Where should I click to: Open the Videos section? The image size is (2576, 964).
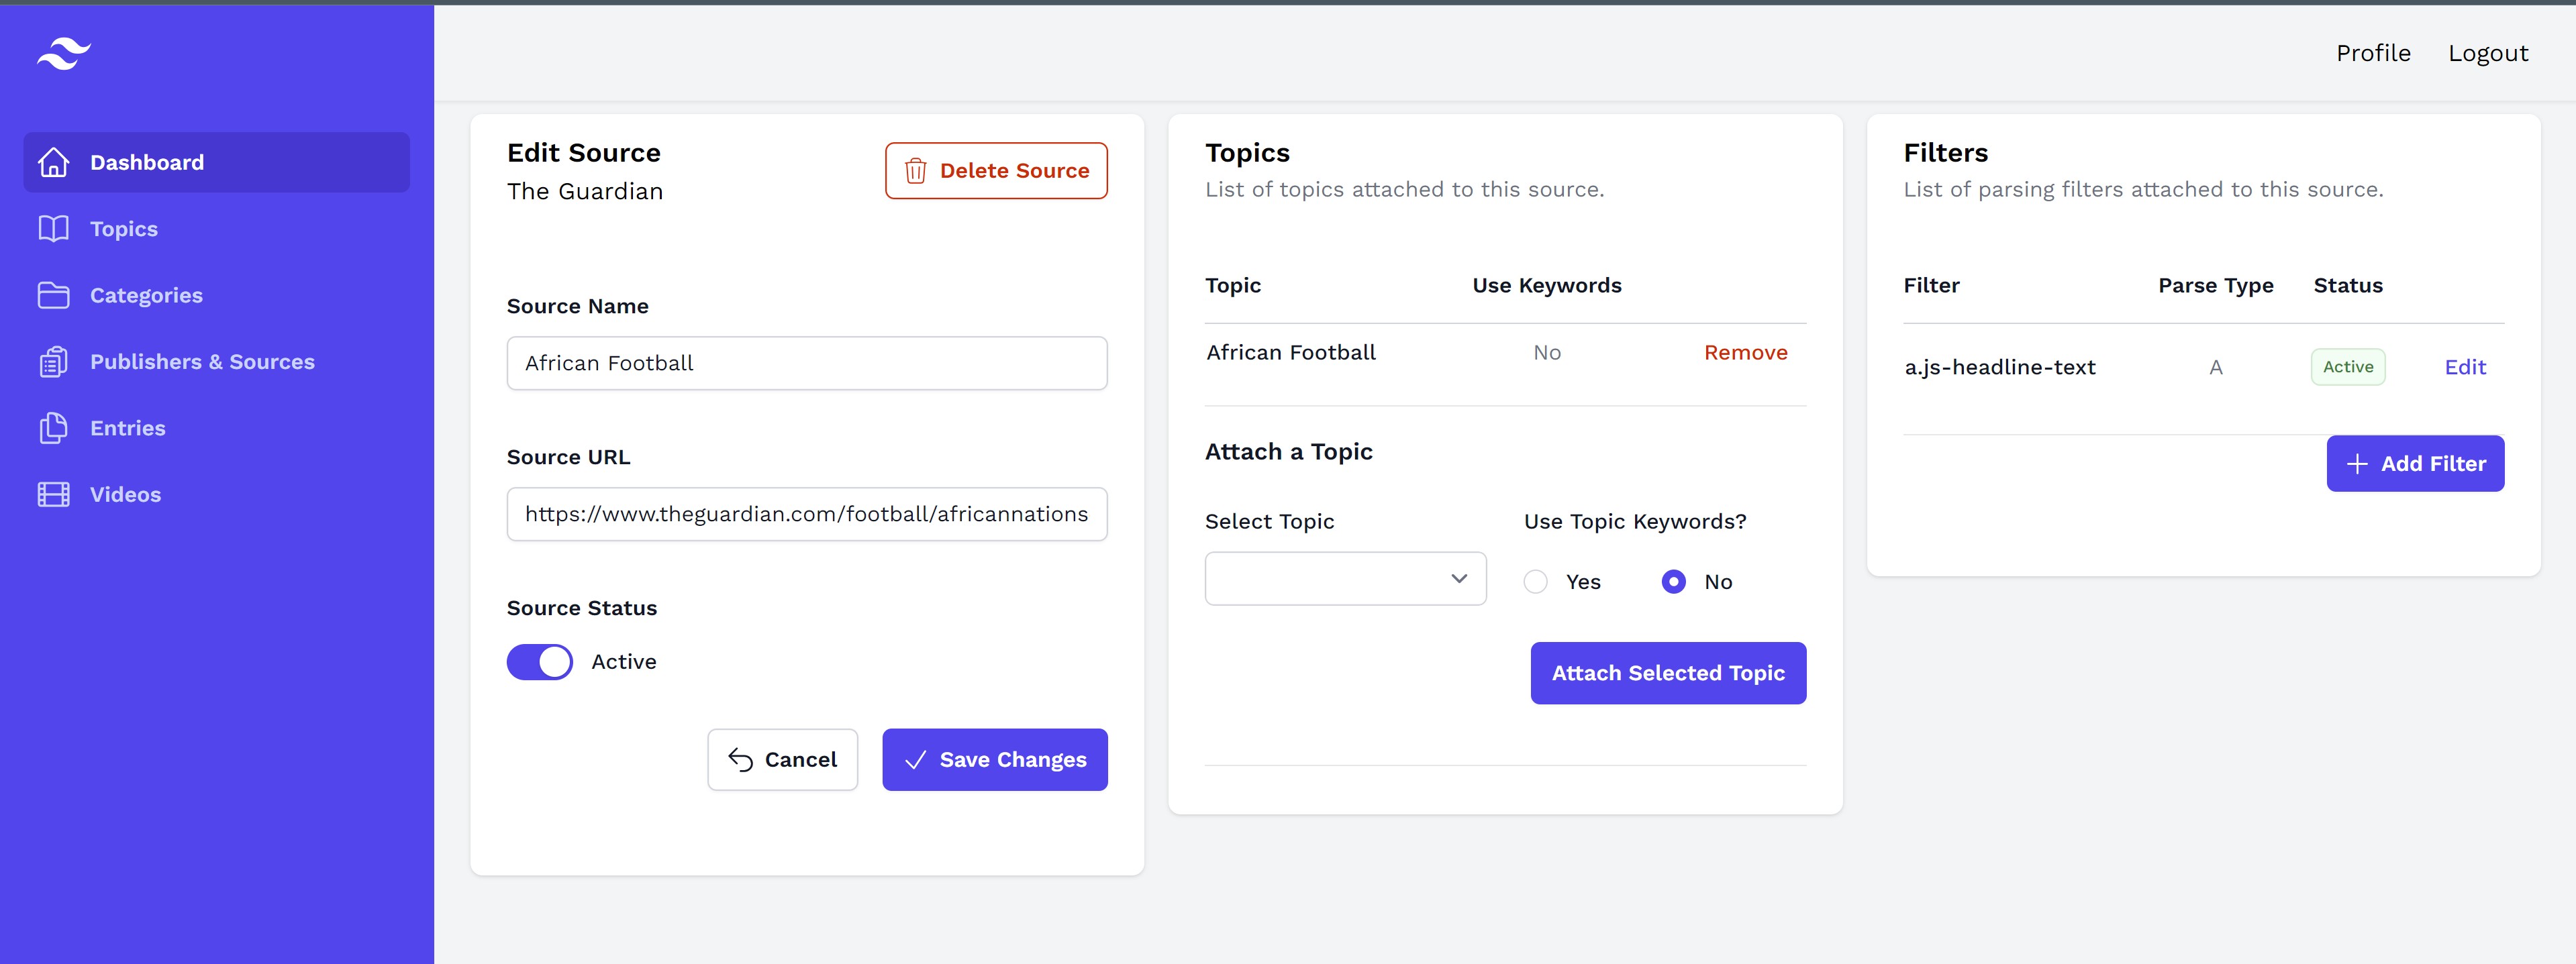click(x=217, y=494)
